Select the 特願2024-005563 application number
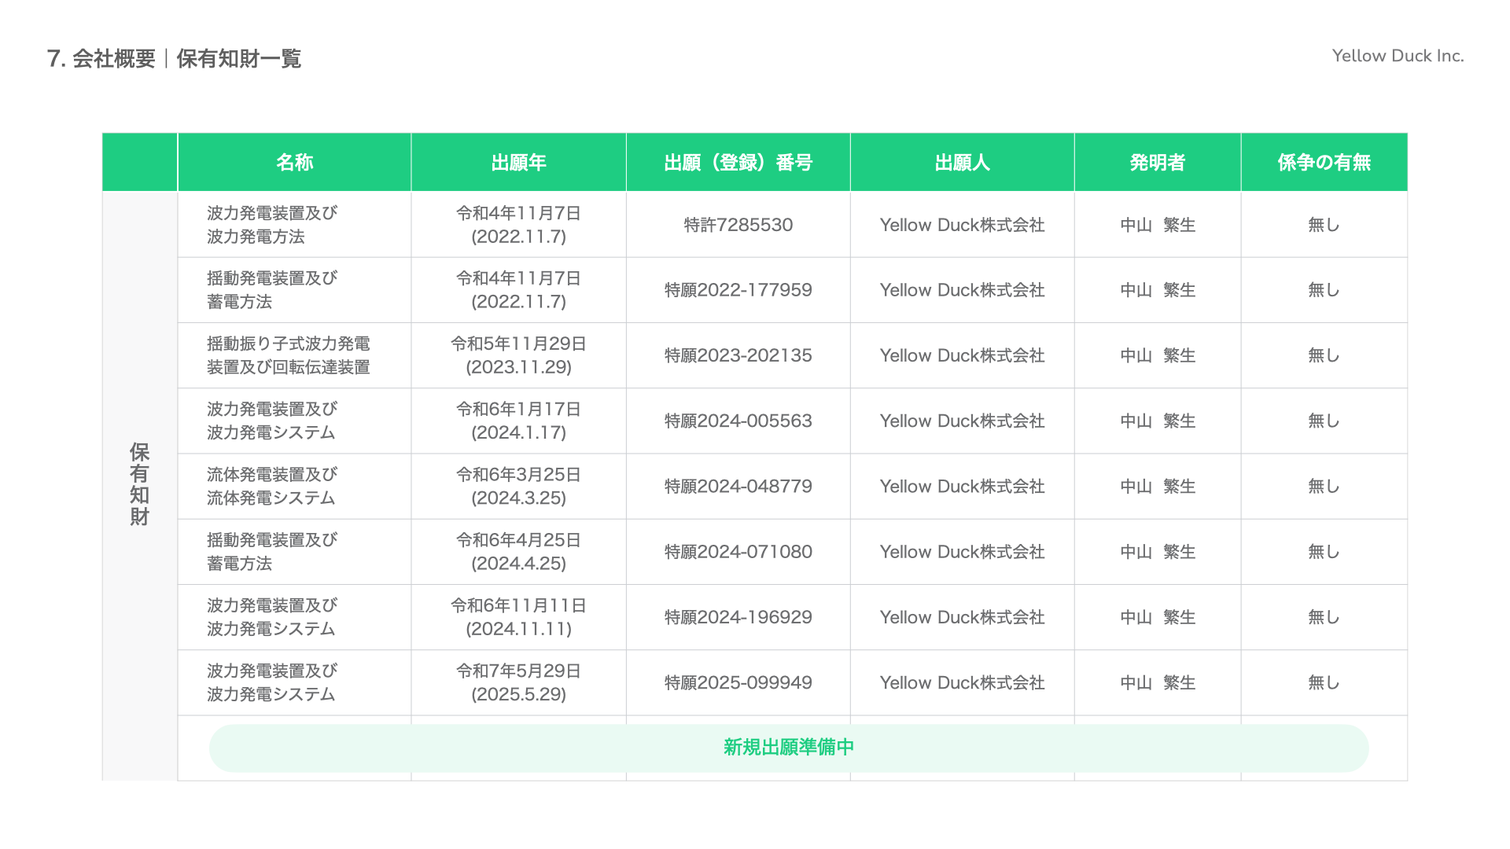Viewport: 1510px width, 849px height. [738, 421]
